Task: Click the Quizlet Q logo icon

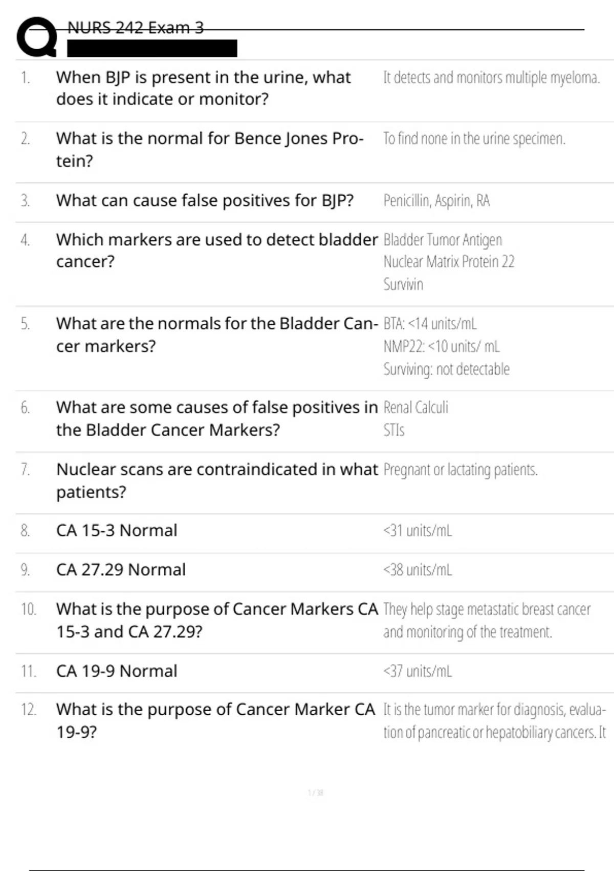Action: [x=37, y=37]
